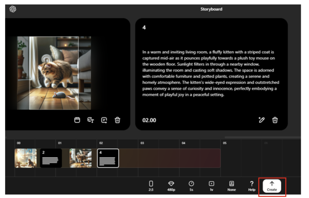This screenshot has height=198, width=309.
Task: Click the image-to-text icon under the kitten image
Action: pyautogui.click(x=91, y=120)
